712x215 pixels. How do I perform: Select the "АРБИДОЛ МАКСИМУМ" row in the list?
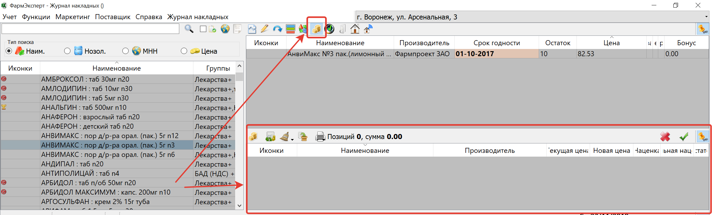(106, 192)
